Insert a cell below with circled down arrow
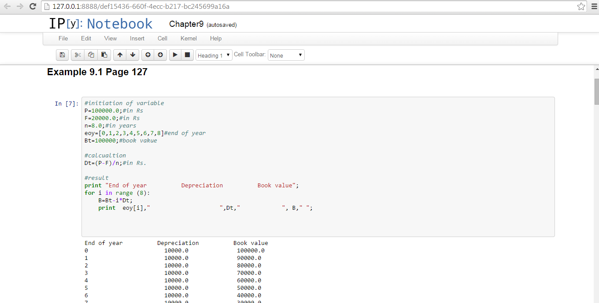 pyautogui.click(x=160, y=55)
